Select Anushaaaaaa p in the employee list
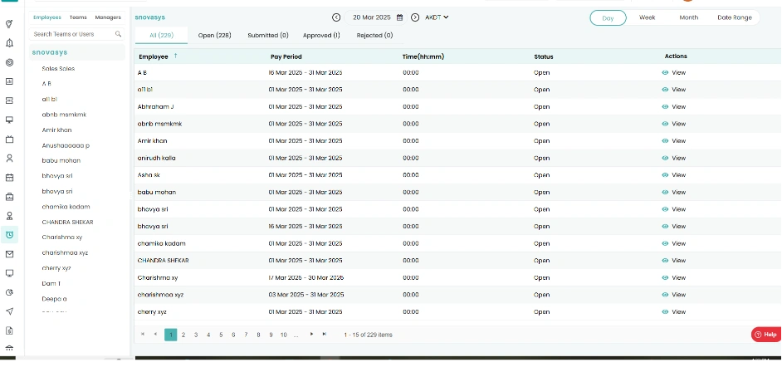782x372 pixels. (x=66, y=145)
